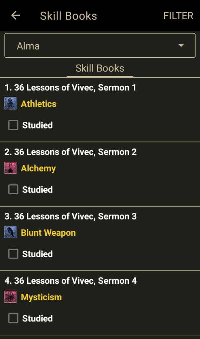Open book entry Sermon 4 title
Image resolution: width=200 pixels, height=339 pixels.
[71, 281]
